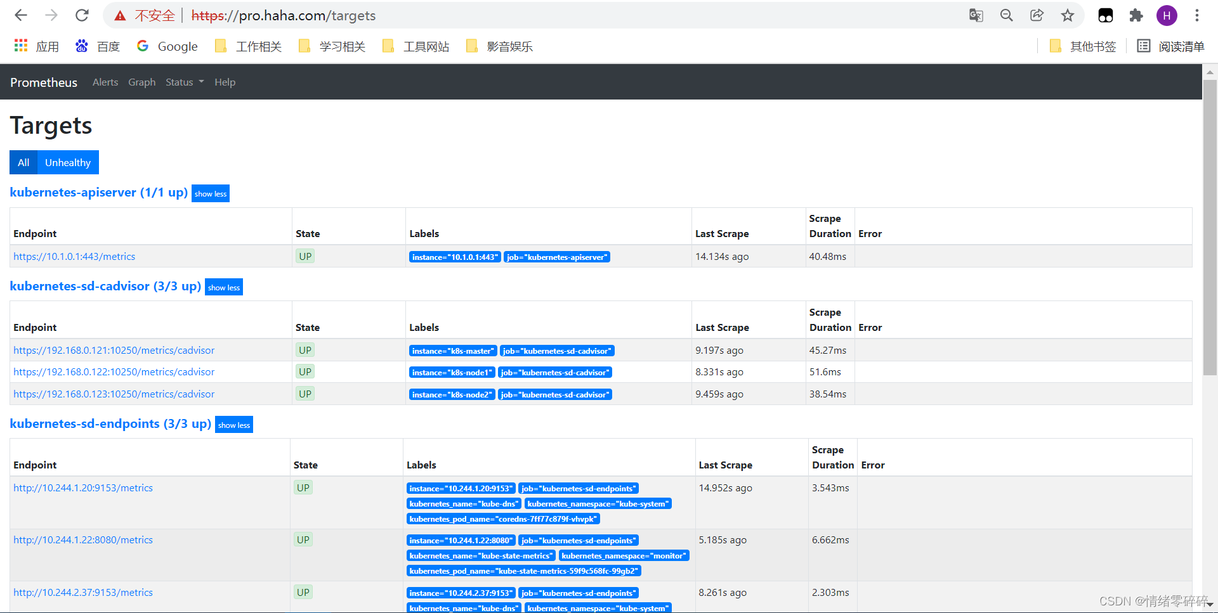Viewport: 1218px width, 613px height.
Task: Click kubernetes_pod_name="coredns-7ff77c879f-vhvpk" label
Action: (x=503, y=519)
